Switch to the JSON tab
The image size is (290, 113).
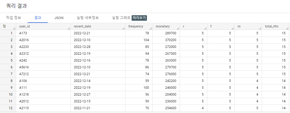click(x=59, y=18)
